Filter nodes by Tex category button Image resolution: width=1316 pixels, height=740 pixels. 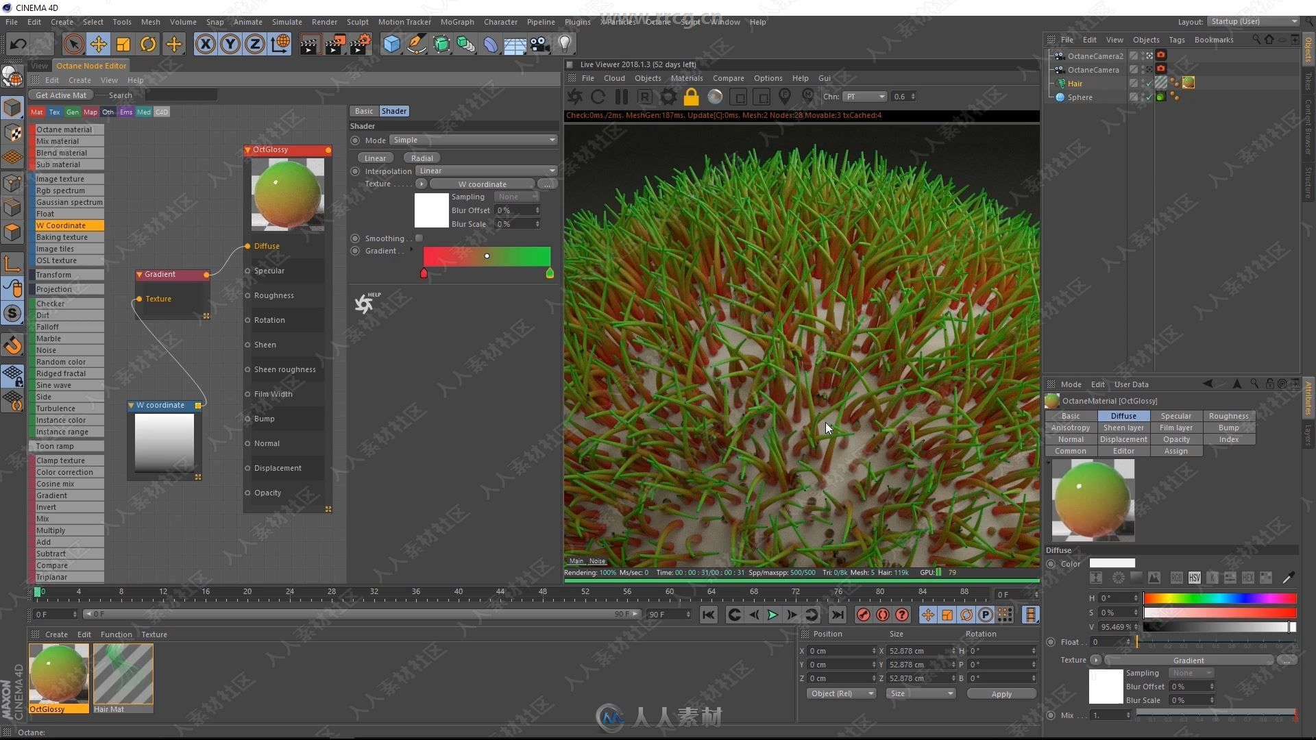[x=54, y=112]
